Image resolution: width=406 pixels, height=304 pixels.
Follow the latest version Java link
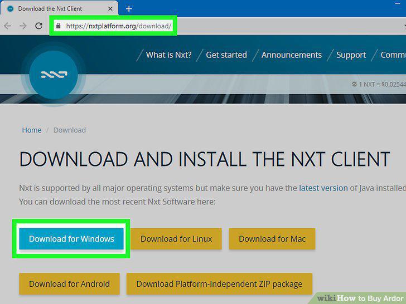pyautogui.click(x=323, y=188)
